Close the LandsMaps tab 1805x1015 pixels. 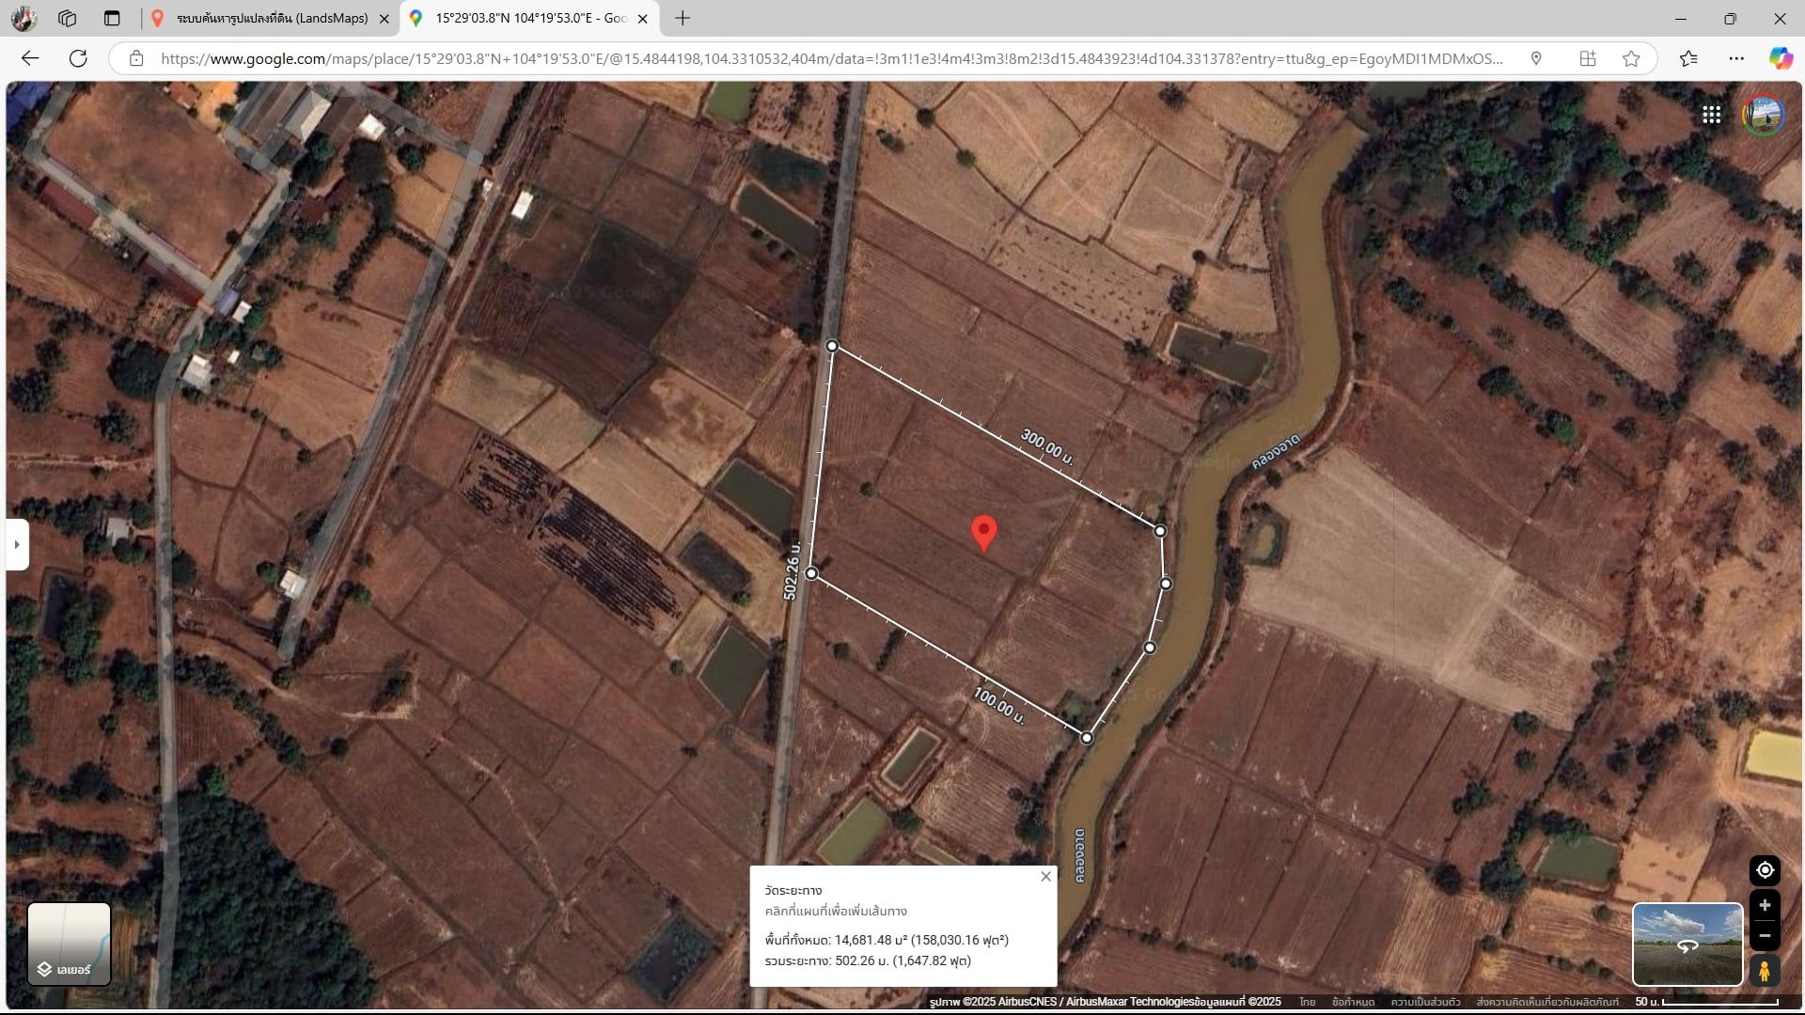click(x=384, y=18)
